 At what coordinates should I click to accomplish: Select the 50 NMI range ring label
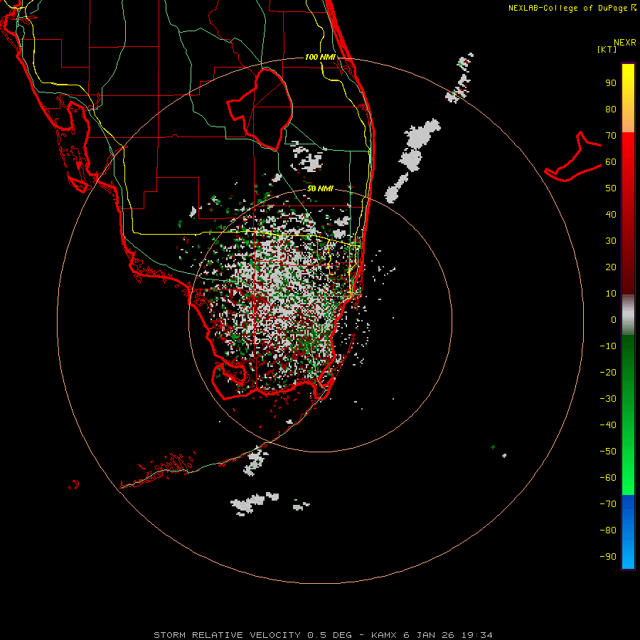(x=320, y=188)
